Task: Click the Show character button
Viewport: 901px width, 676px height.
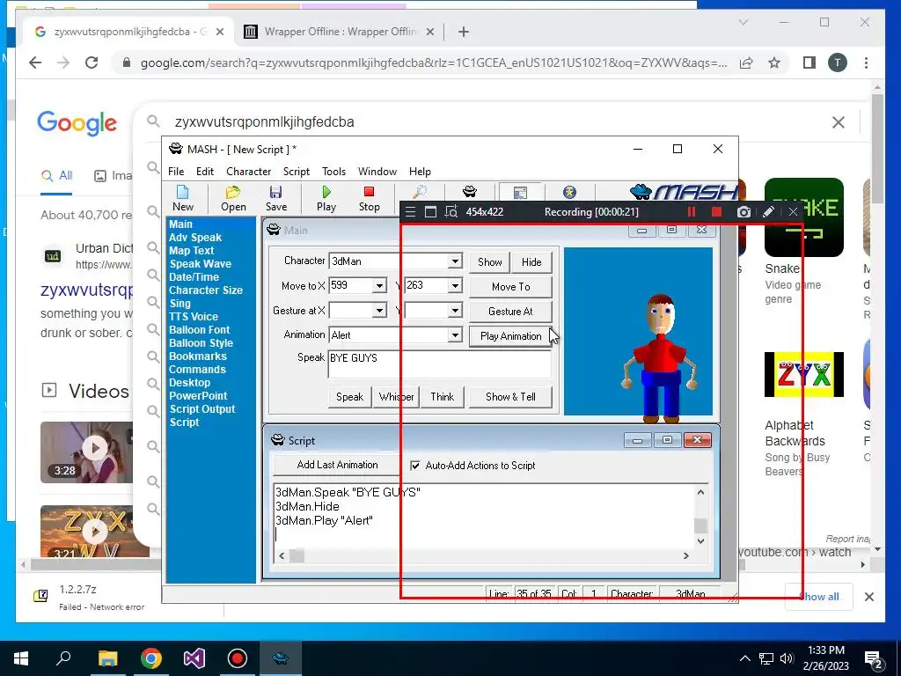Action: click(489, 262)
